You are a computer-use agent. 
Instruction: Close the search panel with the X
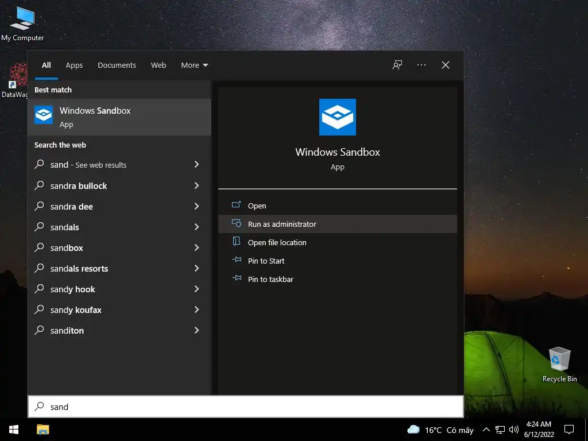pos(445,65)
